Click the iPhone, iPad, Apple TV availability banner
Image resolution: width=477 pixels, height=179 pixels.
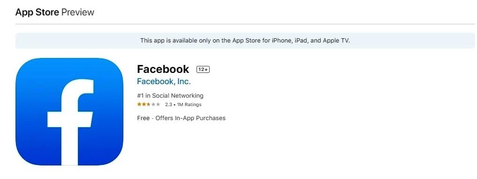(x=245, y=41)
